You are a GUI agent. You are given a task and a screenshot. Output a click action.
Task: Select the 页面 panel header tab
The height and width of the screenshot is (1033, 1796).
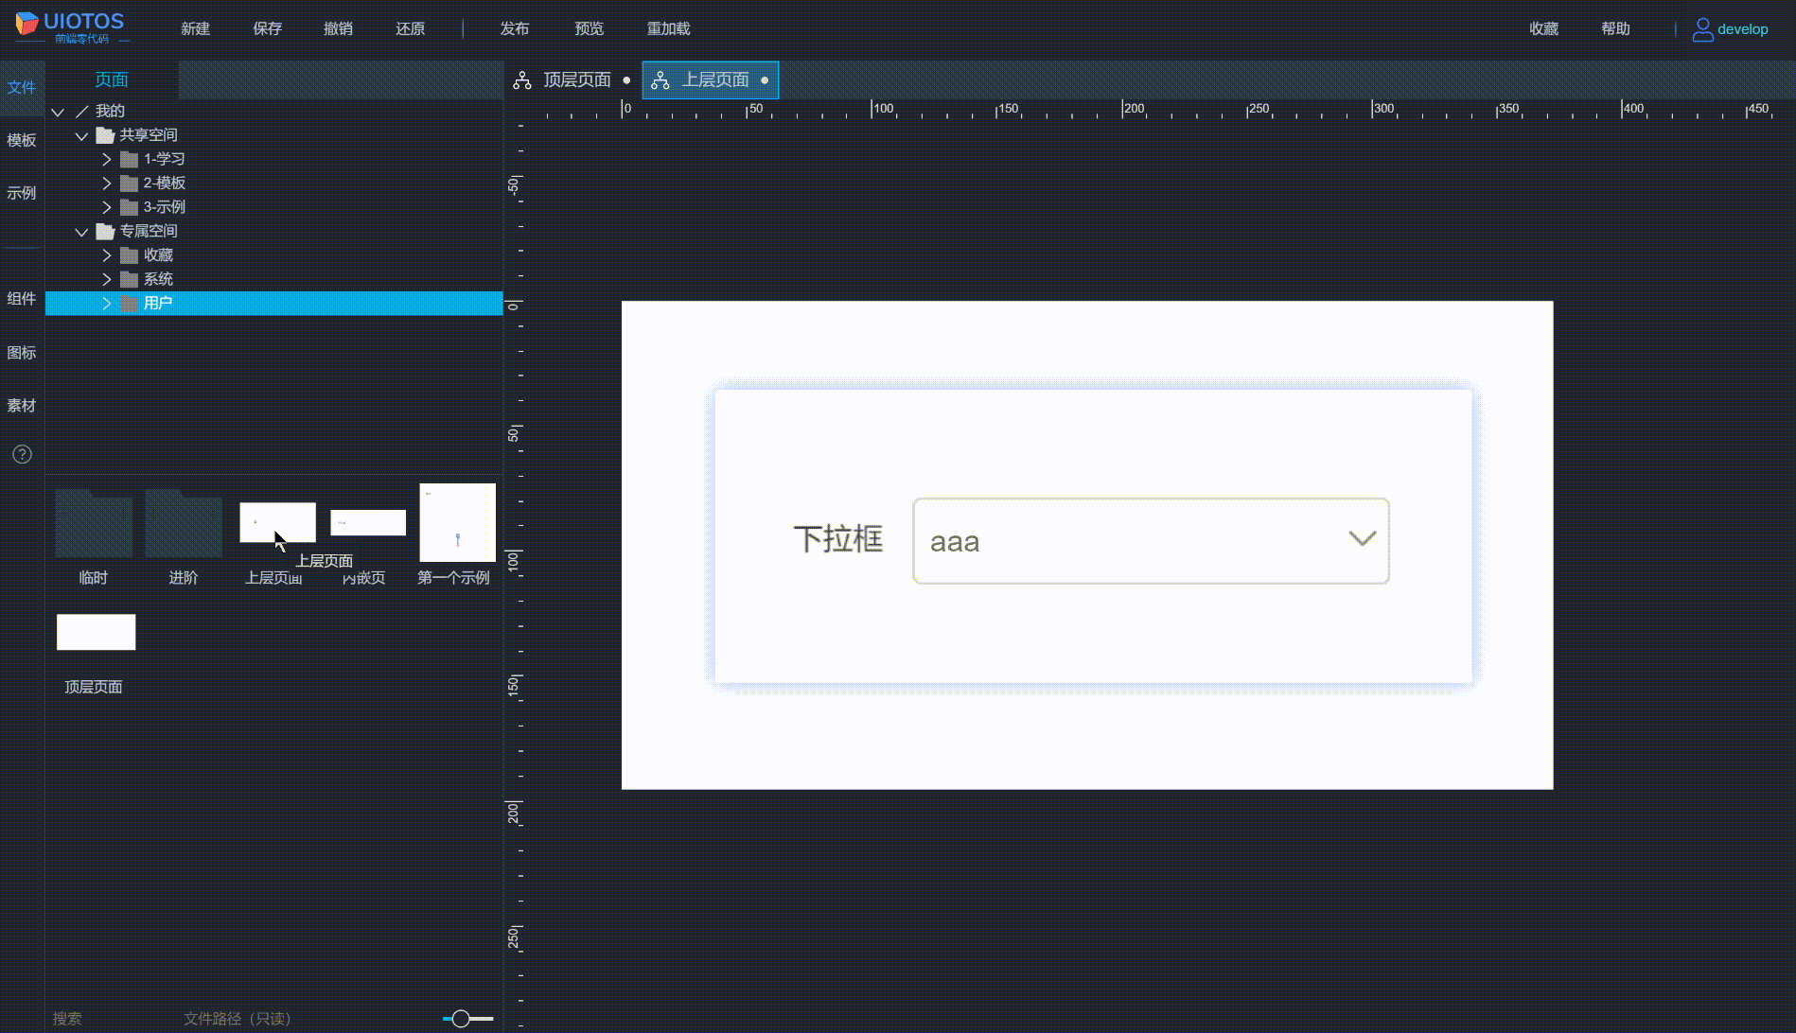[x=111, y=79]
